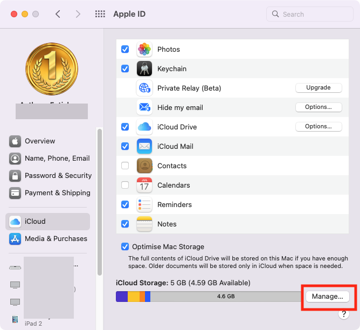Uncheck the iCloud Drive checkbox
The height and width of the screenshot is (330, 360).
125,127
